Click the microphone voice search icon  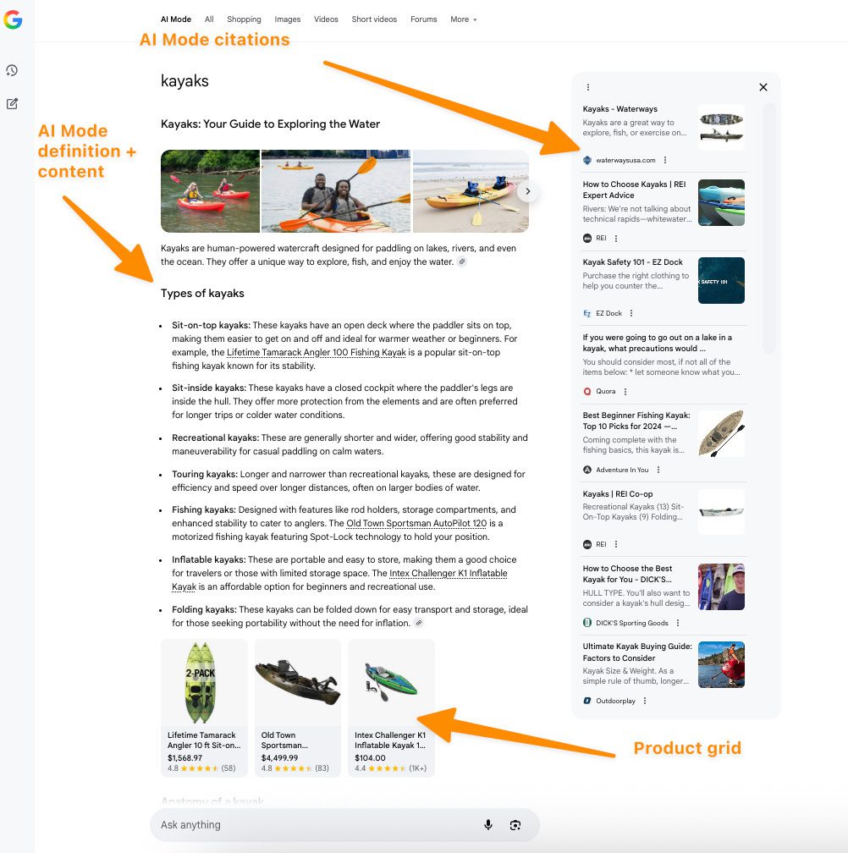pyautogui.click(x=488, y=825)
